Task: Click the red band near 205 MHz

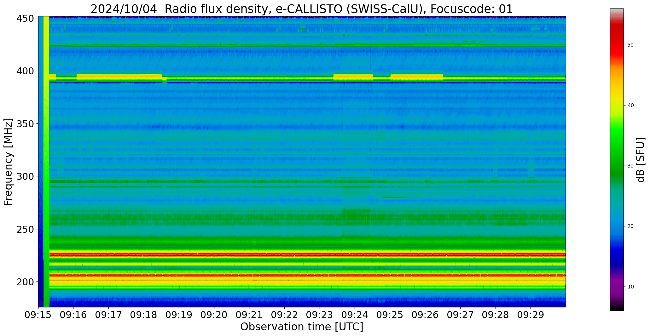Action: coord(307,275)
